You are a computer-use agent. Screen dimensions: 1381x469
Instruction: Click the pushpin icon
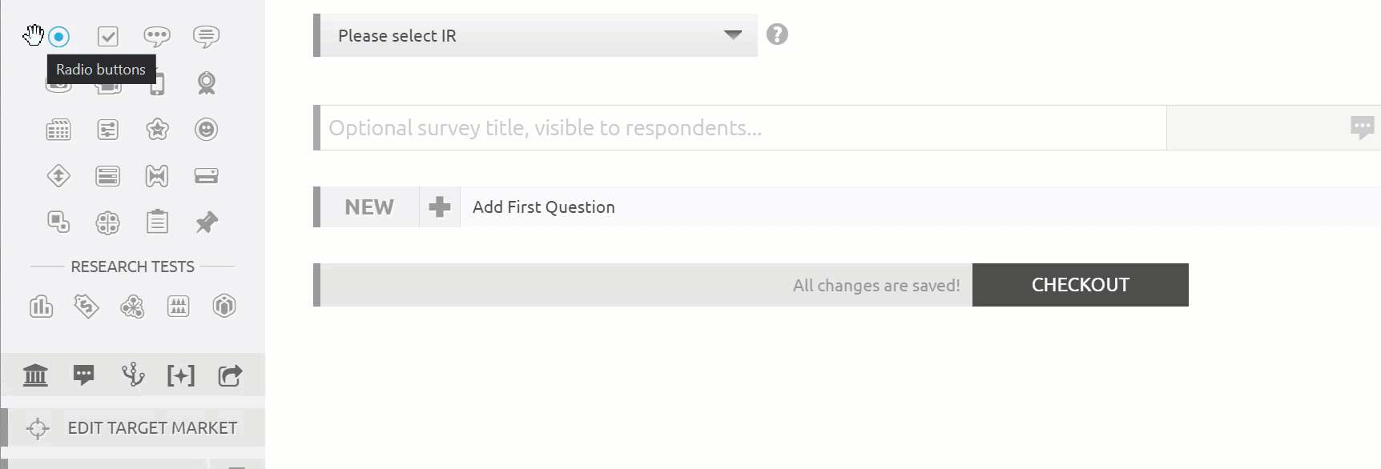click(207, 222)
